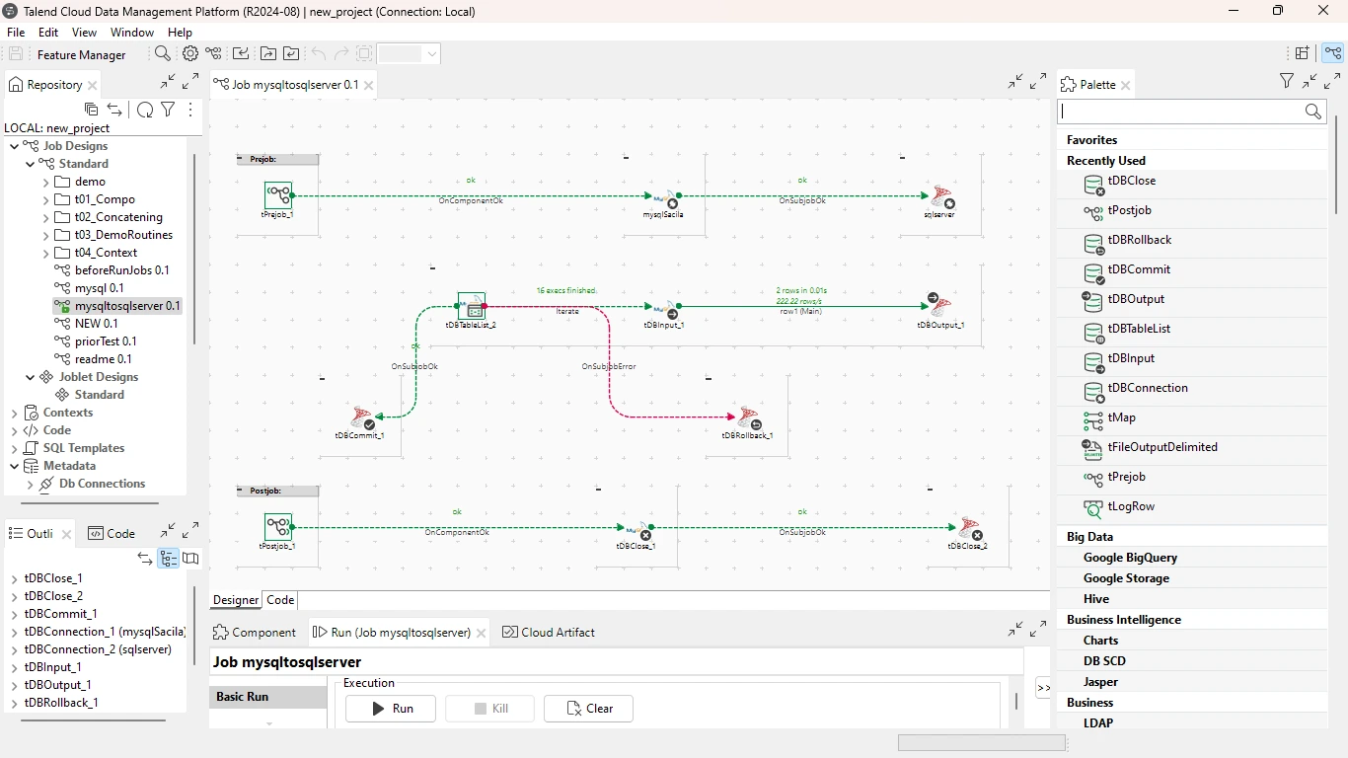Select the sqlserver connection component on canvas
The image size is (1348, 758).
(x=941, y=197)
